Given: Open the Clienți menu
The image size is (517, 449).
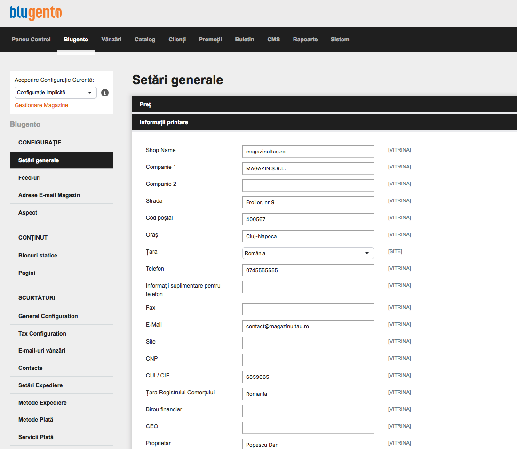Looking at the screenshot, I should tap(177, 40).
